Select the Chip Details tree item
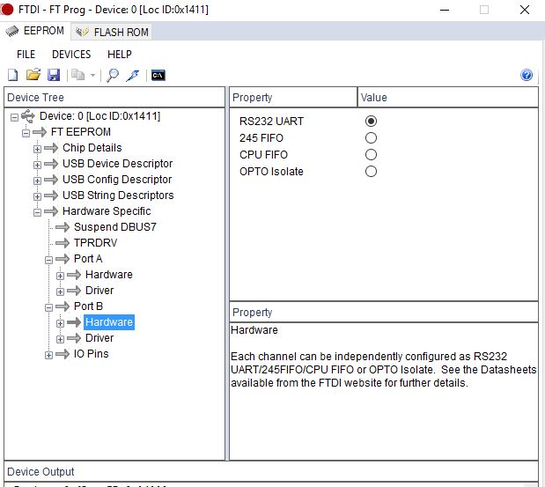 [92, 148]
